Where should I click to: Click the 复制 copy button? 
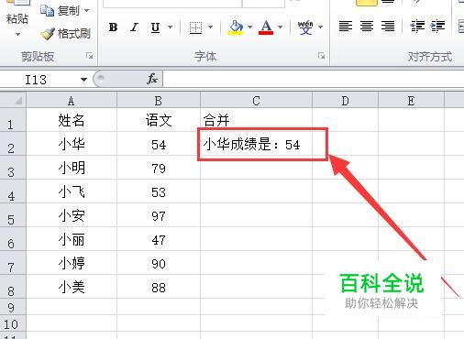point(60,11)
